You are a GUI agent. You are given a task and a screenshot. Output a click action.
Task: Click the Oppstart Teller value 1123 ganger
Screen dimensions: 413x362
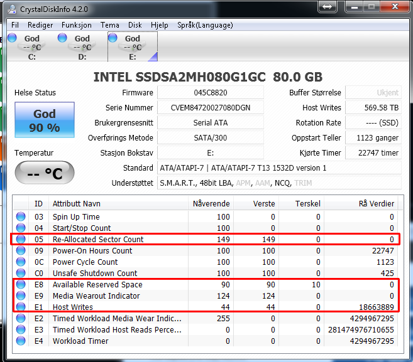point(373,138)
